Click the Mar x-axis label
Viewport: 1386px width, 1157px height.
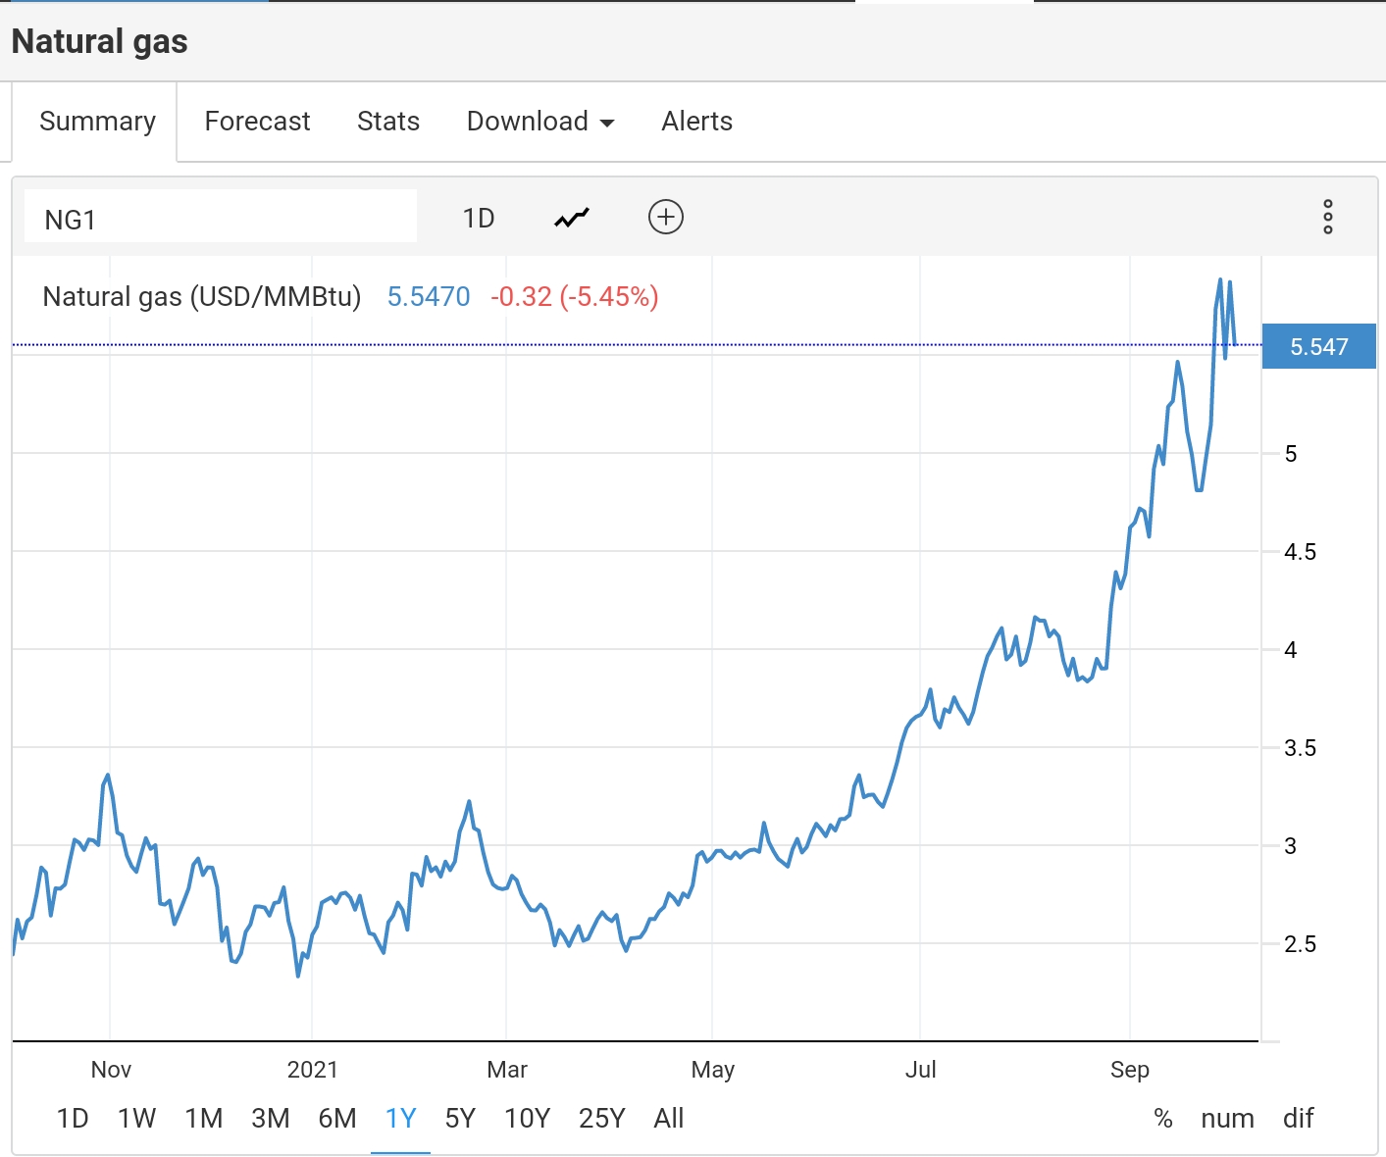pos(507,1070)
